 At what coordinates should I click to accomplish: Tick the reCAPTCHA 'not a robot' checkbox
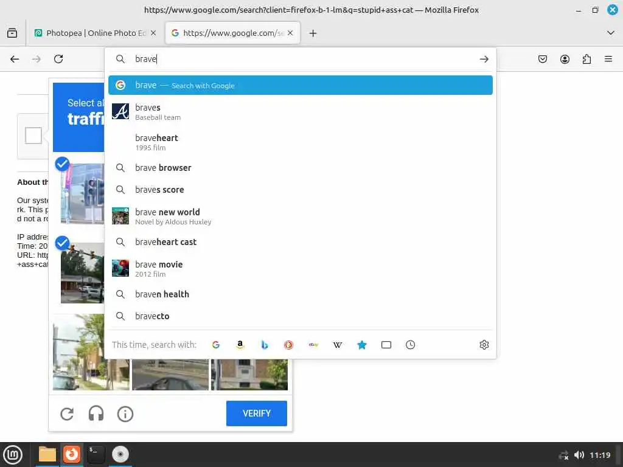pos(33,136)
